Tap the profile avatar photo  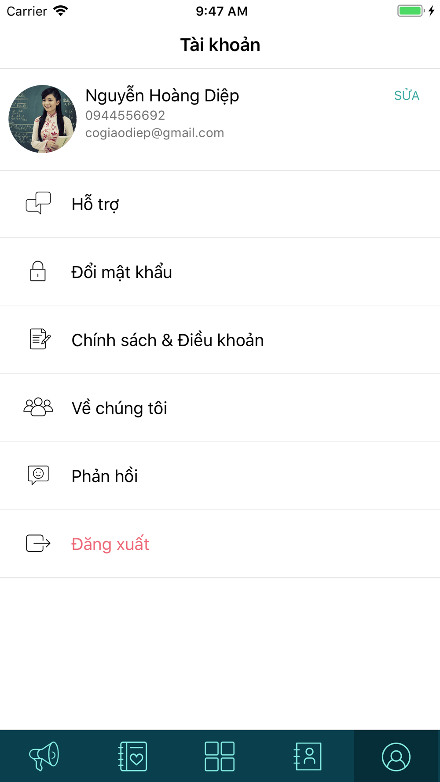click(43, 119)
